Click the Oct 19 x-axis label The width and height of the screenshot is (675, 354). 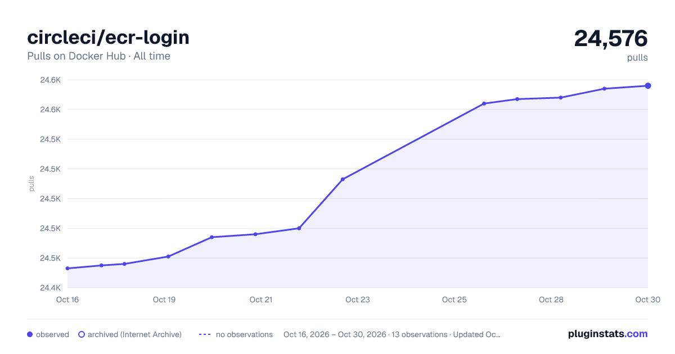164,299
